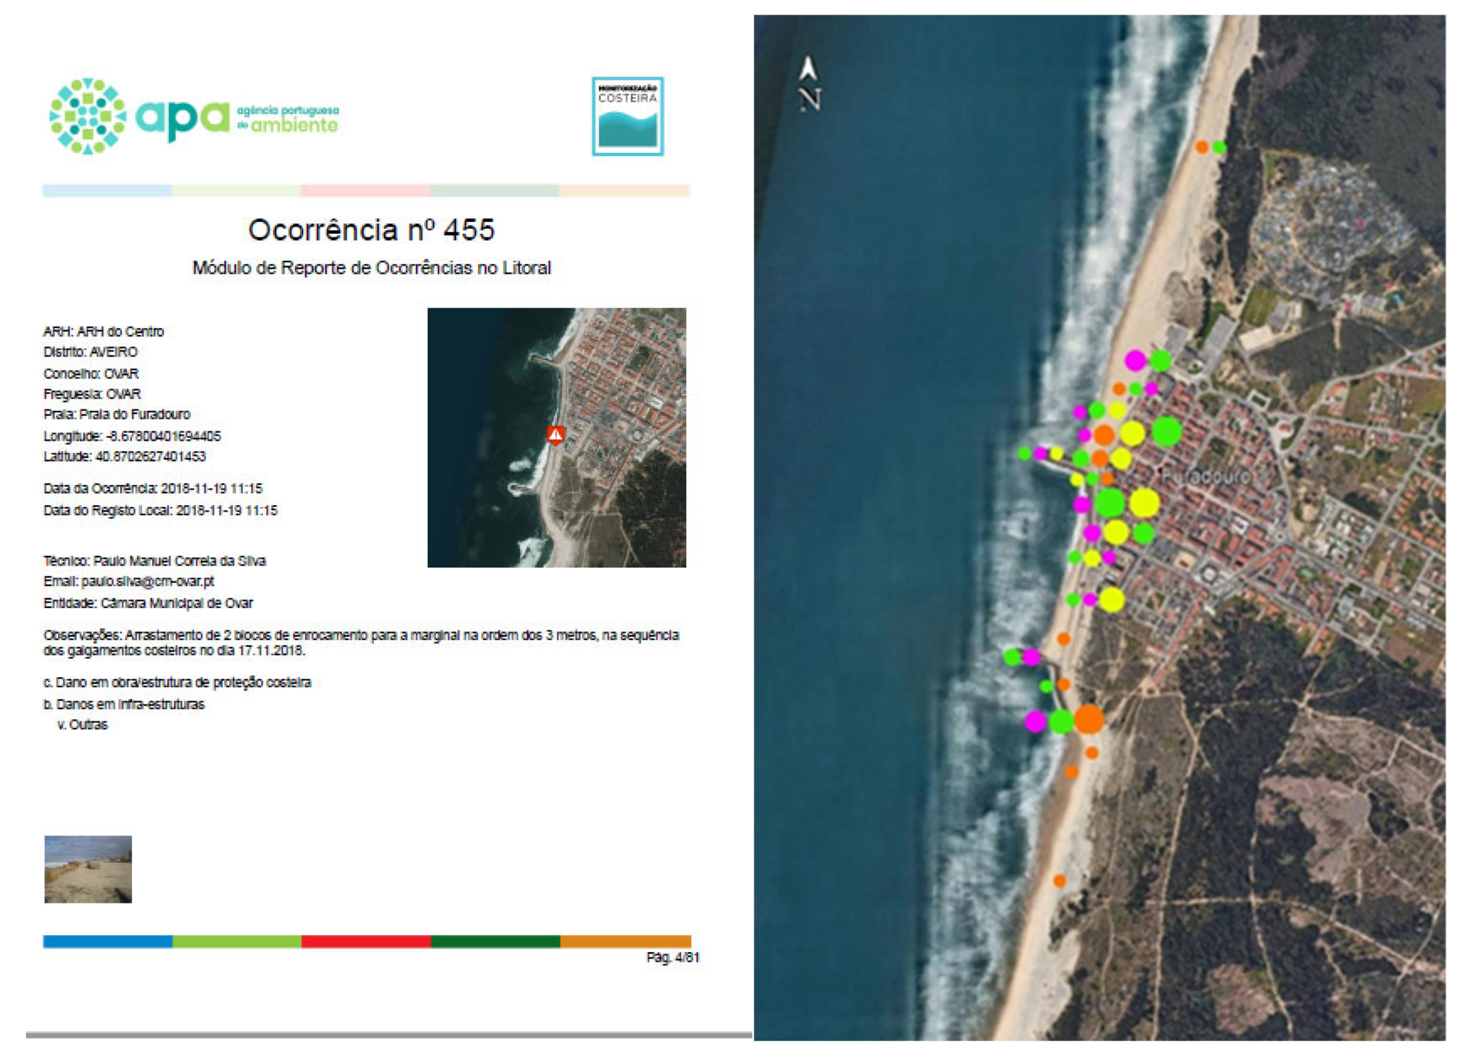Click the email paulo.silva@cm-ovar.pt
This screenshot has width=1461, height=1053.
147,581
